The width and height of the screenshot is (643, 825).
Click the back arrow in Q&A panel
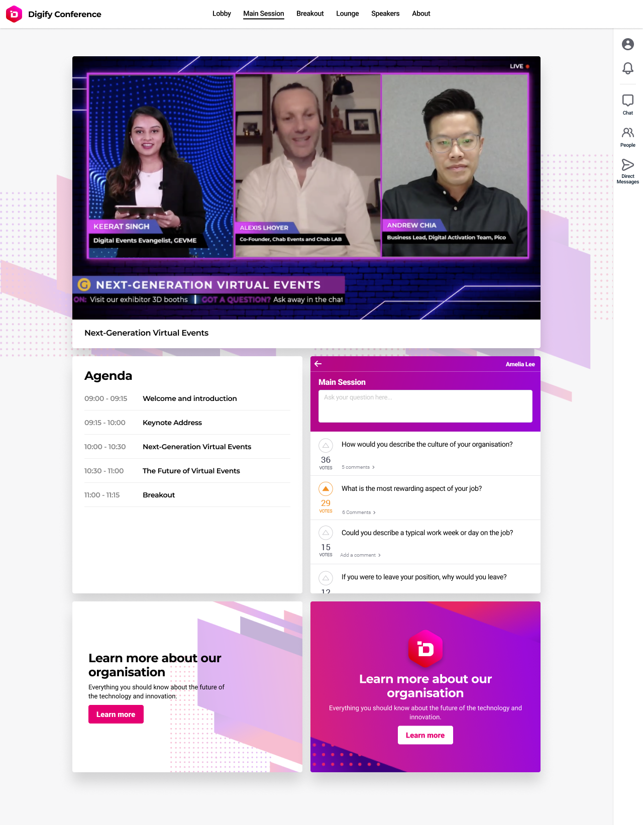pyautogui.click(x=318, y=364)
